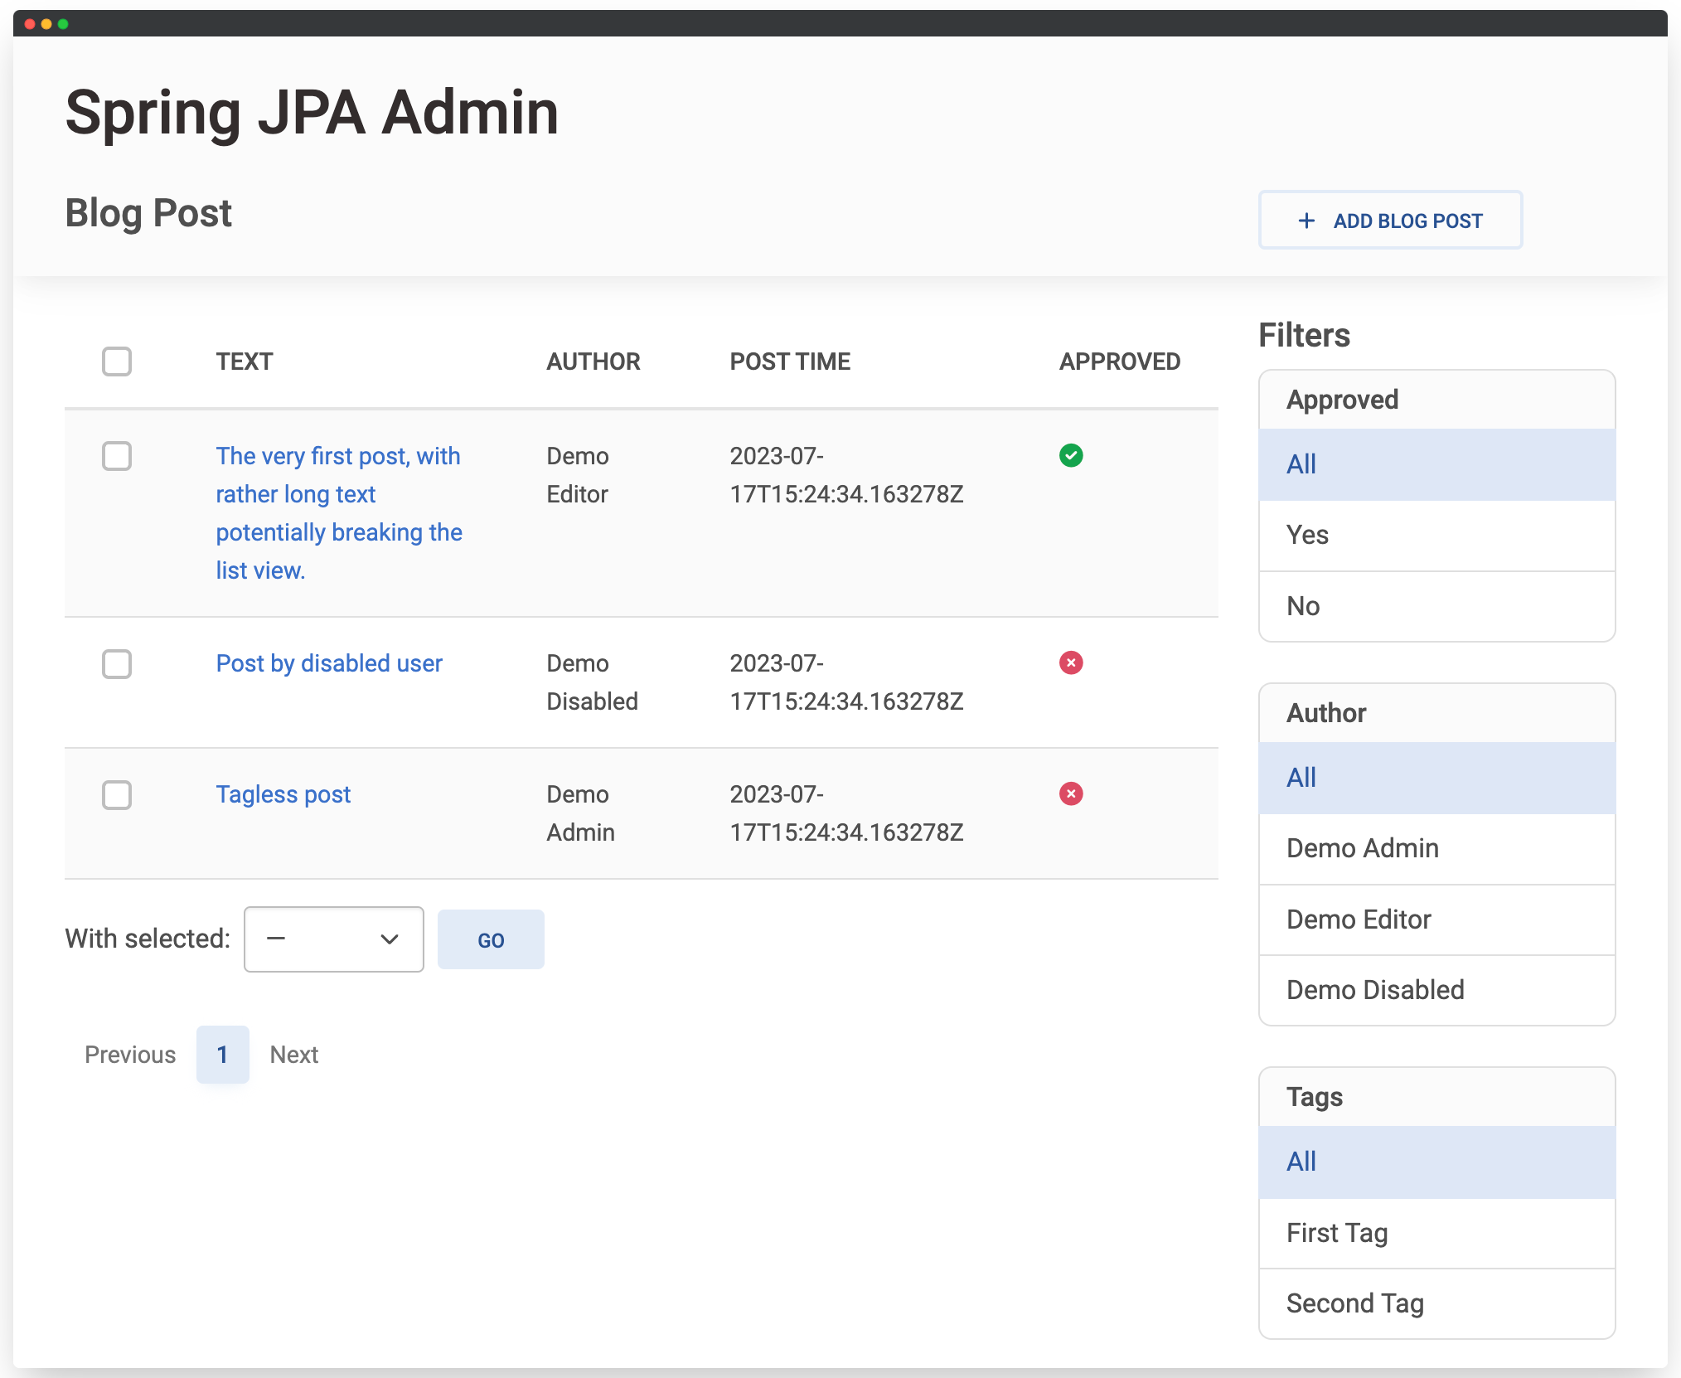The image size is (1681, 1378).
Task: Click the TEXT column header
Action: pyautogui.click(x=245, y=361)
